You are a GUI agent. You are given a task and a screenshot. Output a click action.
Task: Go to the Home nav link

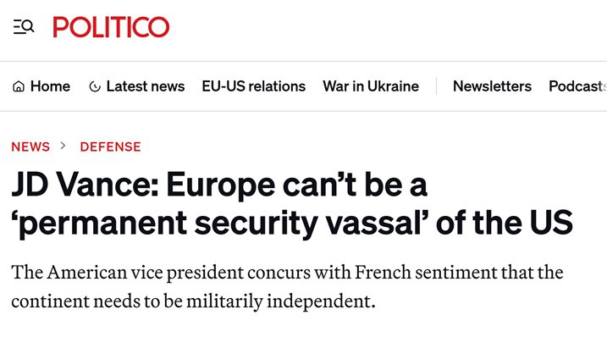point(50,86)
